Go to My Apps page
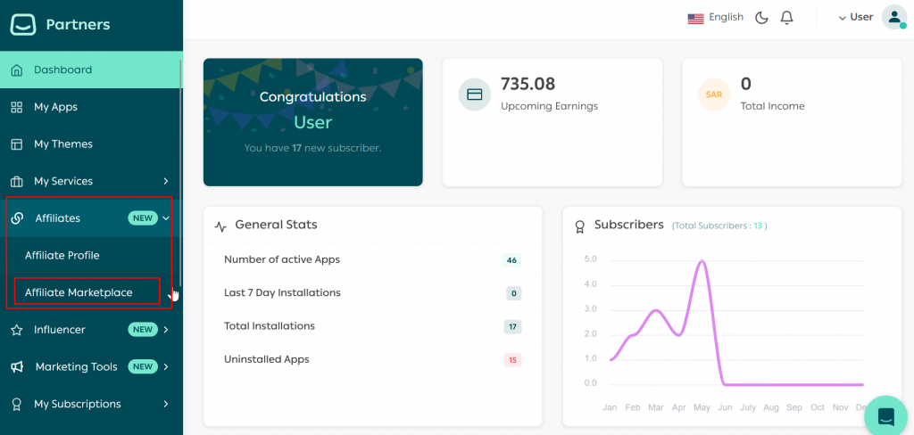914x435 pixels. tap(55, 107)
